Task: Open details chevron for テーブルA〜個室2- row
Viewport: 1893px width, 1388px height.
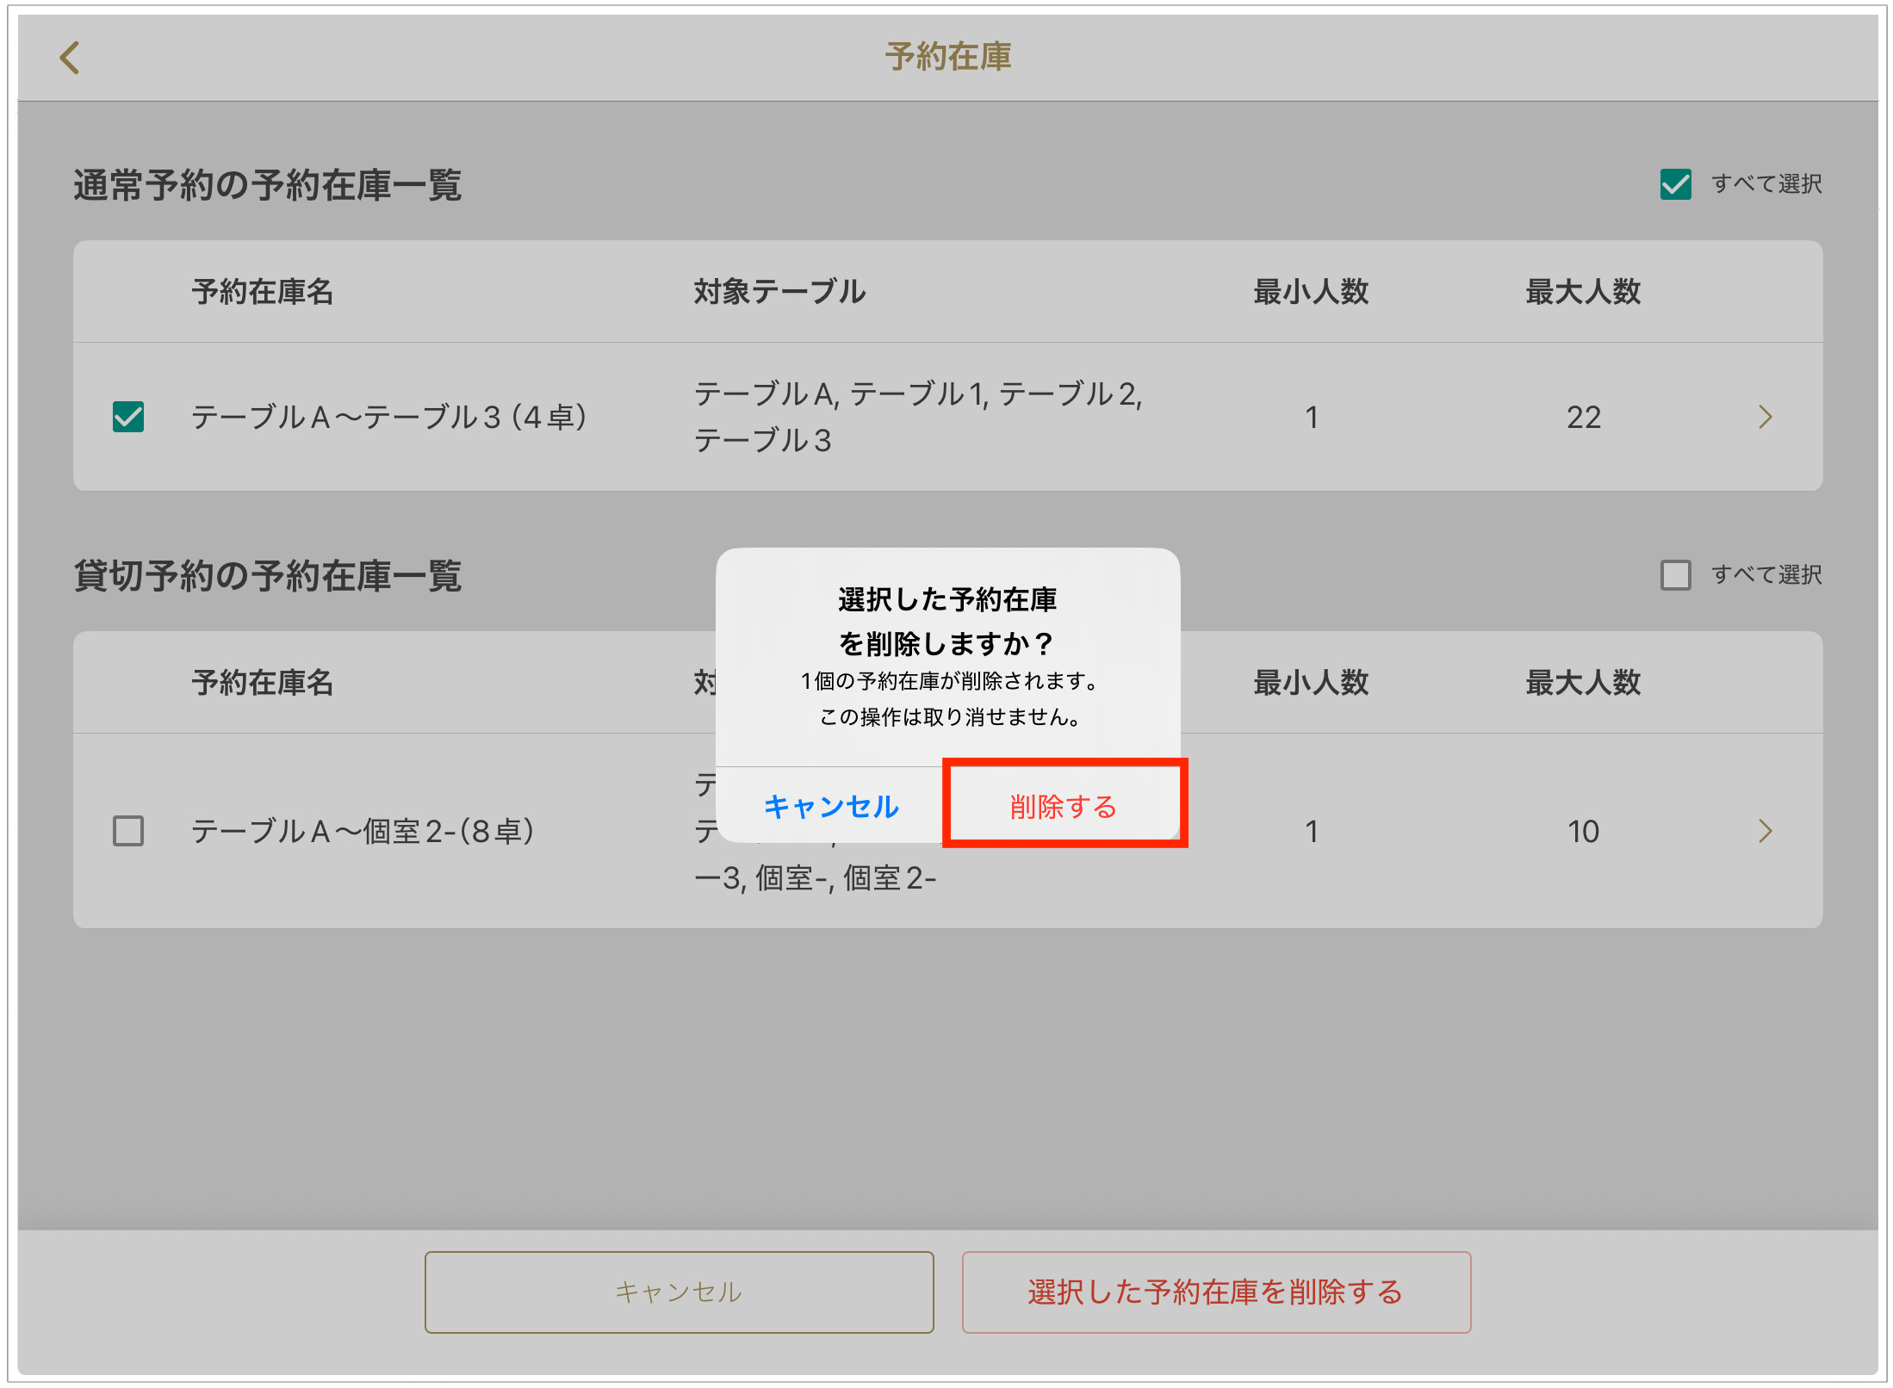Action: coord(1765,832)
